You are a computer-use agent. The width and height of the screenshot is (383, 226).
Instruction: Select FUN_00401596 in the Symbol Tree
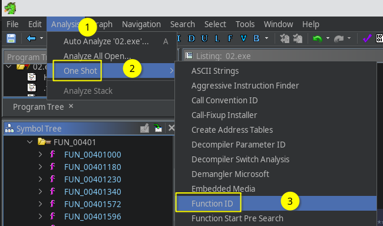pos(93,217)
